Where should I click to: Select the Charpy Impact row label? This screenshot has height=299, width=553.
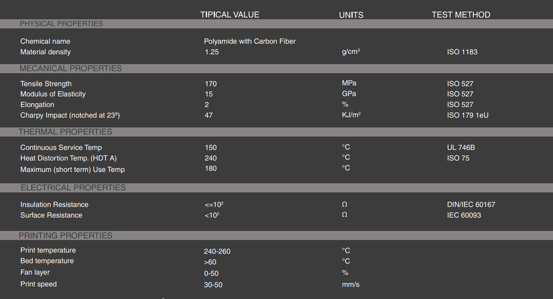tap(70, 115)
